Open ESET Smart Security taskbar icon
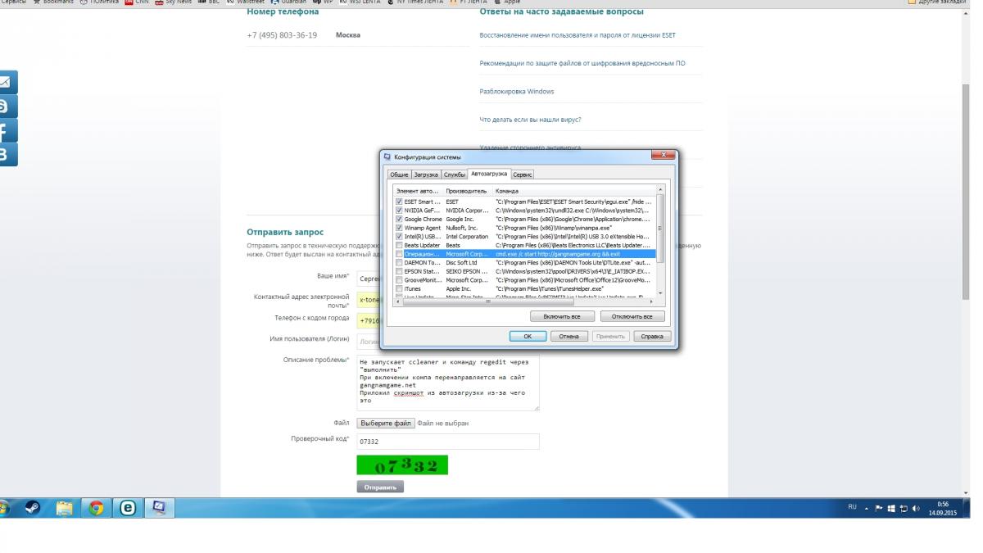Viewport: 983px width, 553px height. coord(128,508)
